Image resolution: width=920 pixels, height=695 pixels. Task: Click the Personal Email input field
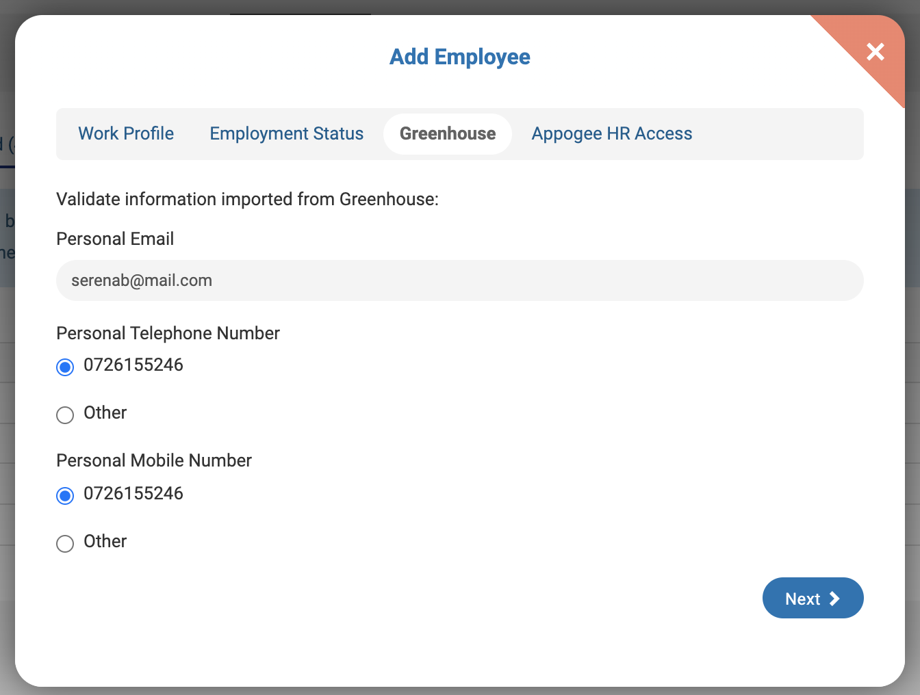point(460,280)
